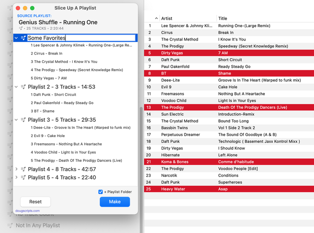Close the Slice Up A Playlist window
This screenshot has height=233, width=314.
[x=18, y=8]
